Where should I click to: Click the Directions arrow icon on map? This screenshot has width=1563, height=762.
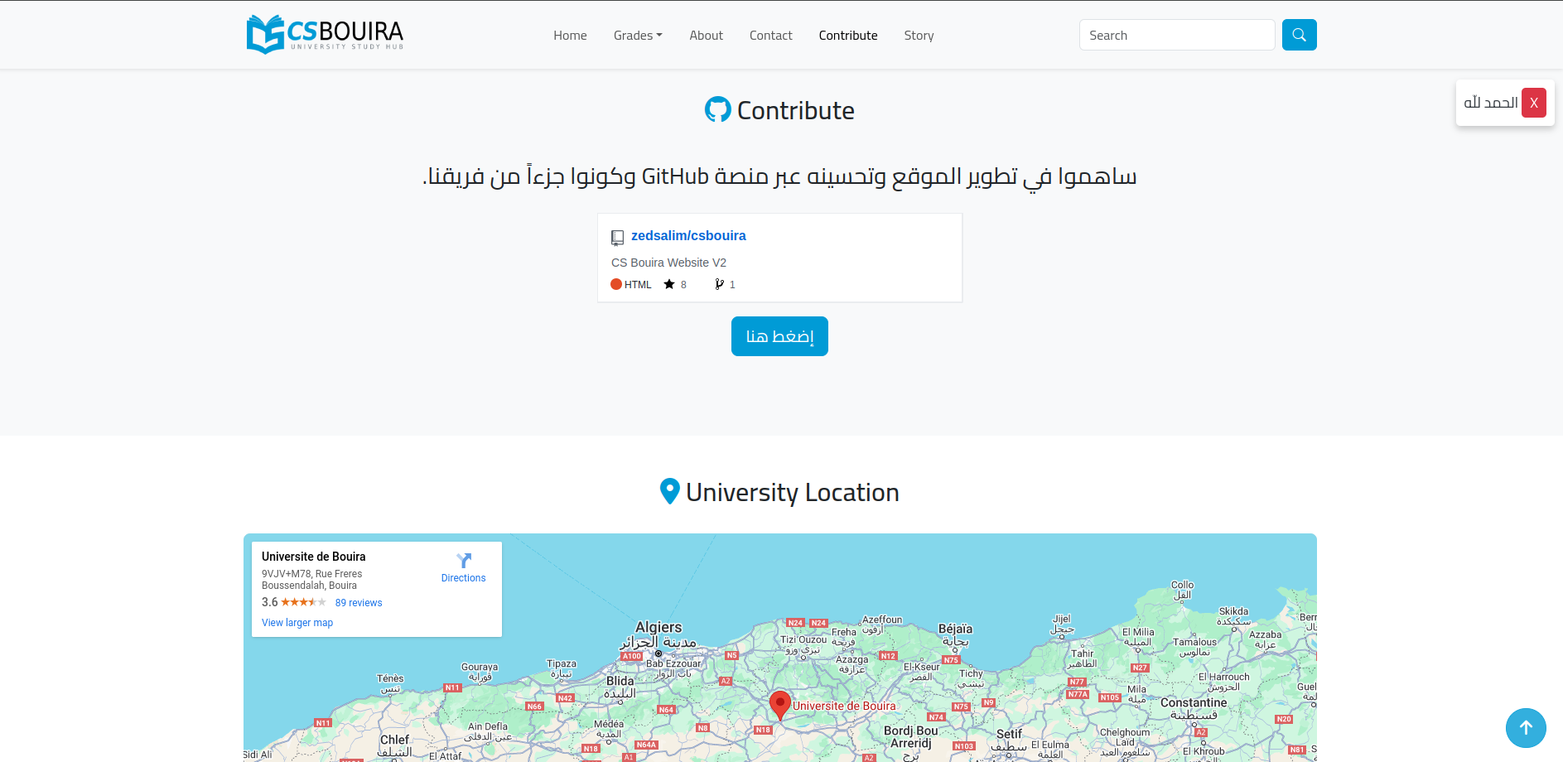(464, 561)
